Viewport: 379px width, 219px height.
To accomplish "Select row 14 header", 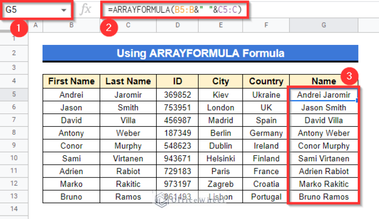I will pos(14,209).
